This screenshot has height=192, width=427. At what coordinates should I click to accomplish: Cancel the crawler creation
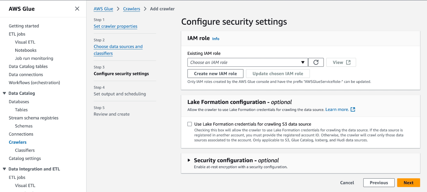tap(347, 183)
